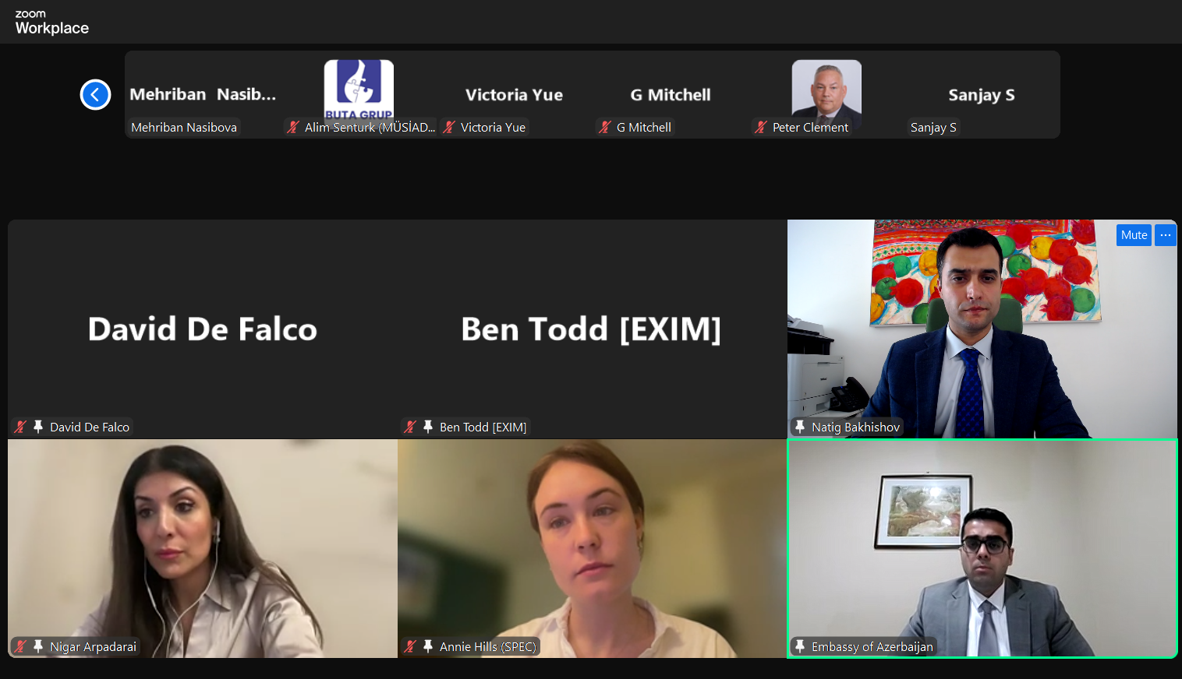
Task: Click the muted mic icon for Annie Hills (SPEC)
Action: point(410,646)
